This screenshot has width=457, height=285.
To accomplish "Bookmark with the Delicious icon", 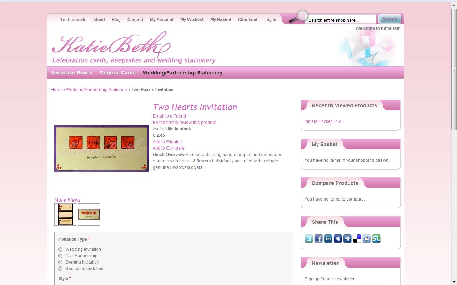I will 357,239.
